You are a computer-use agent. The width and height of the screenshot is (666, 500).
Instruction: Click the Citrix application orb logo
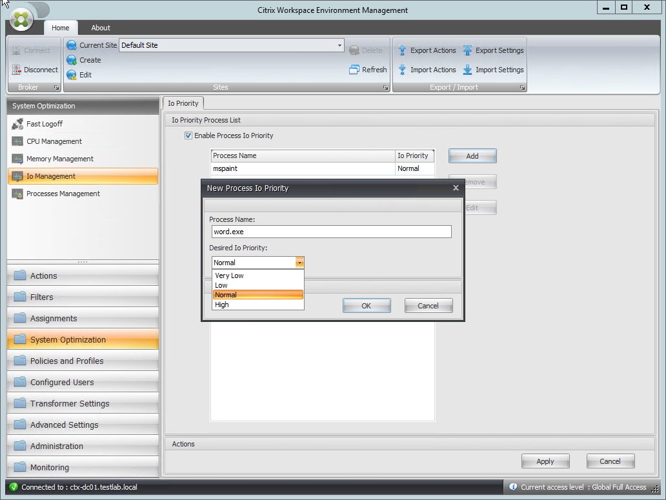(21, 20)
